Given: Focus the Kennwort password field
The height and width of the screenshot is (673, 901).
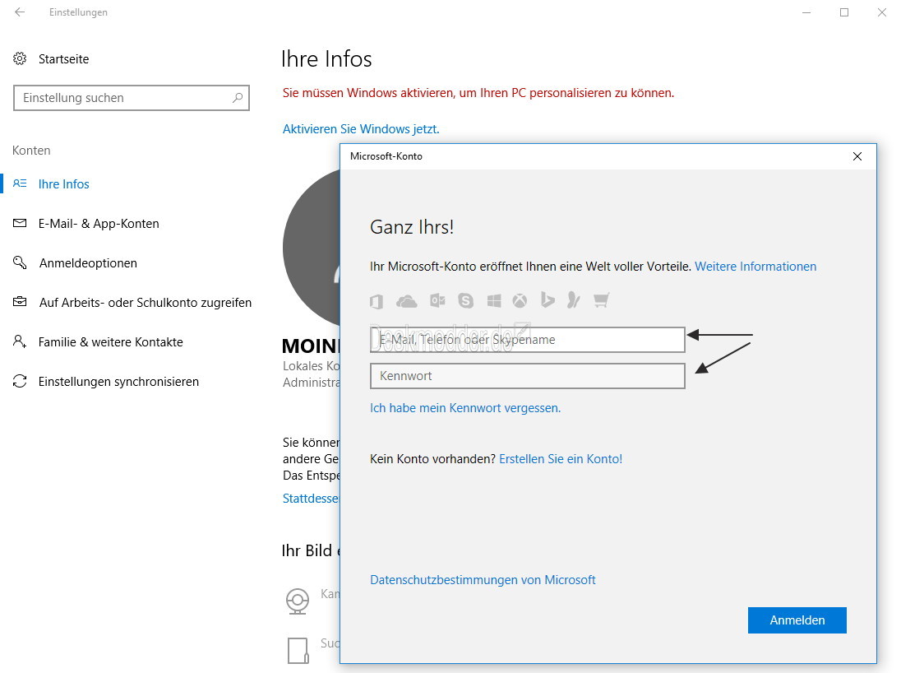Looking at the screenshot, I should pyautogui.click(x=528, y=376).
